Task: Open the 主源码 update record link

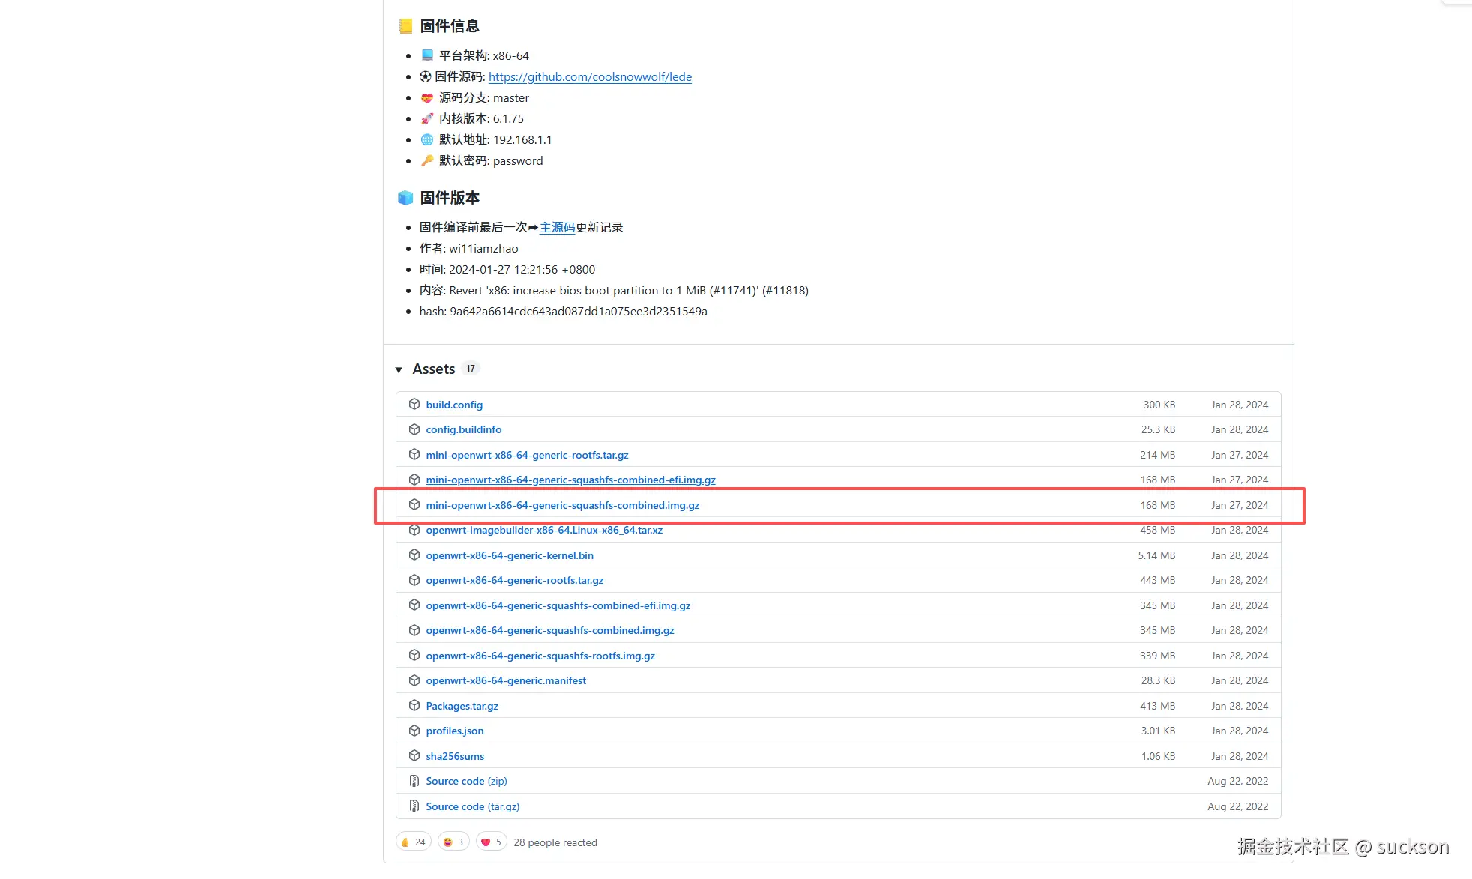Action: pos(557,227)
